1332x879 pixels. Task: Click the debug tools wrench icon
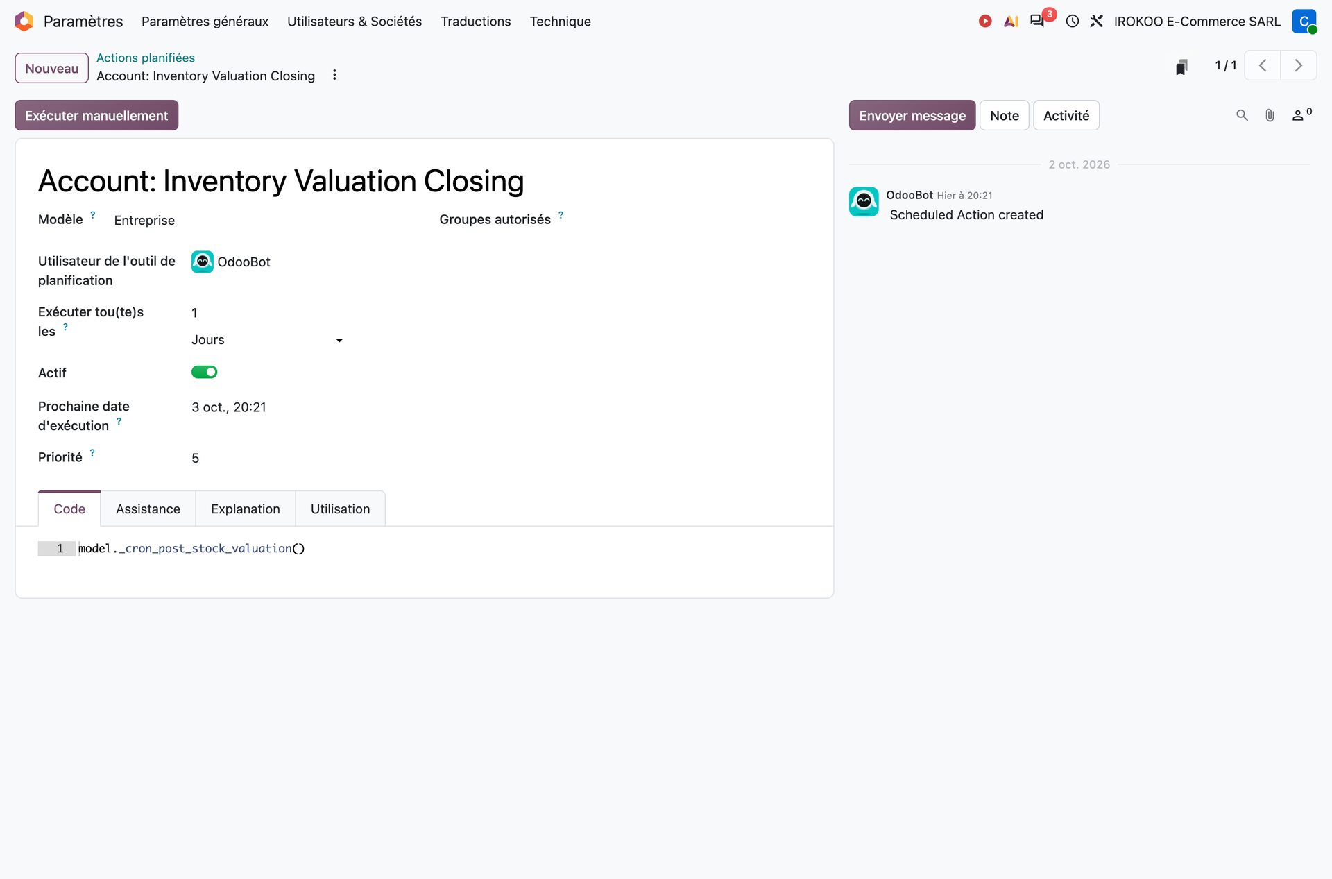1097,22
